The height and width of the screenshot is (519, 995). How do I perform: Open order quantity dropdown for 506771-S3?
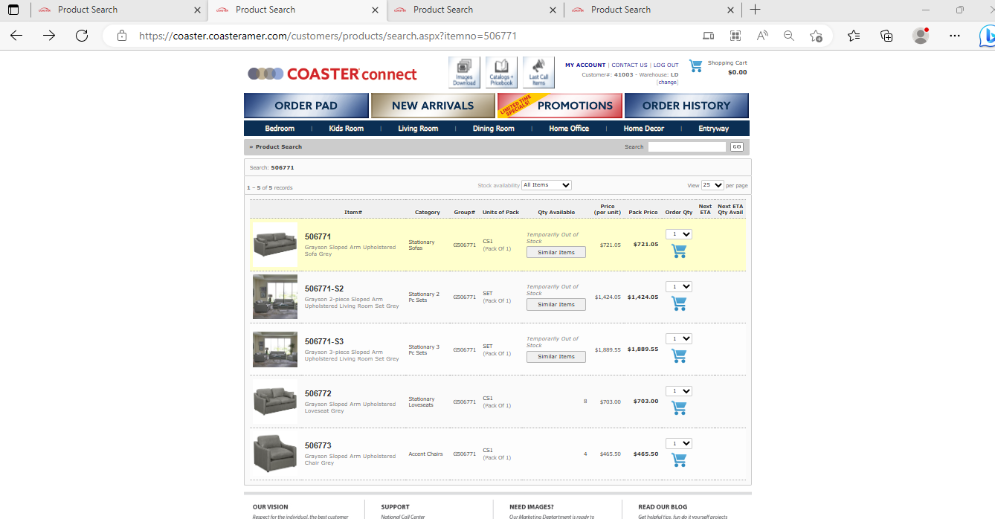pyautogui.click(x=679, y=338)
